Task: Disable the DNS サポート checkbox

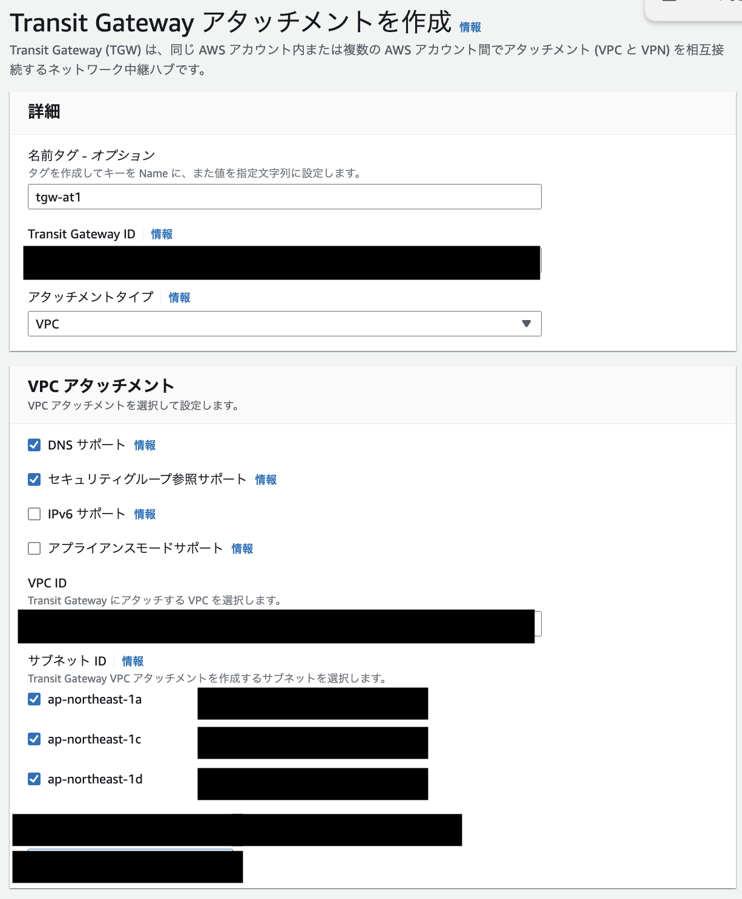Action: click(34, 445)
